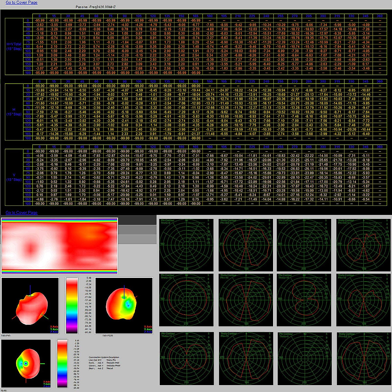Select the smallest-trace Theta Contour Phi=15 plot
The width and height of the screenshot is (392, 392).
pyautogui.click(x=363, y=300)
